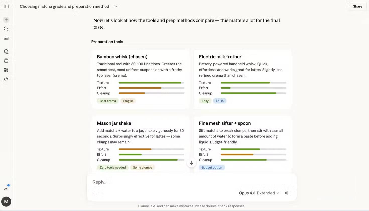Click the Share button
This screenshot has width=369, height=211.
357,6
